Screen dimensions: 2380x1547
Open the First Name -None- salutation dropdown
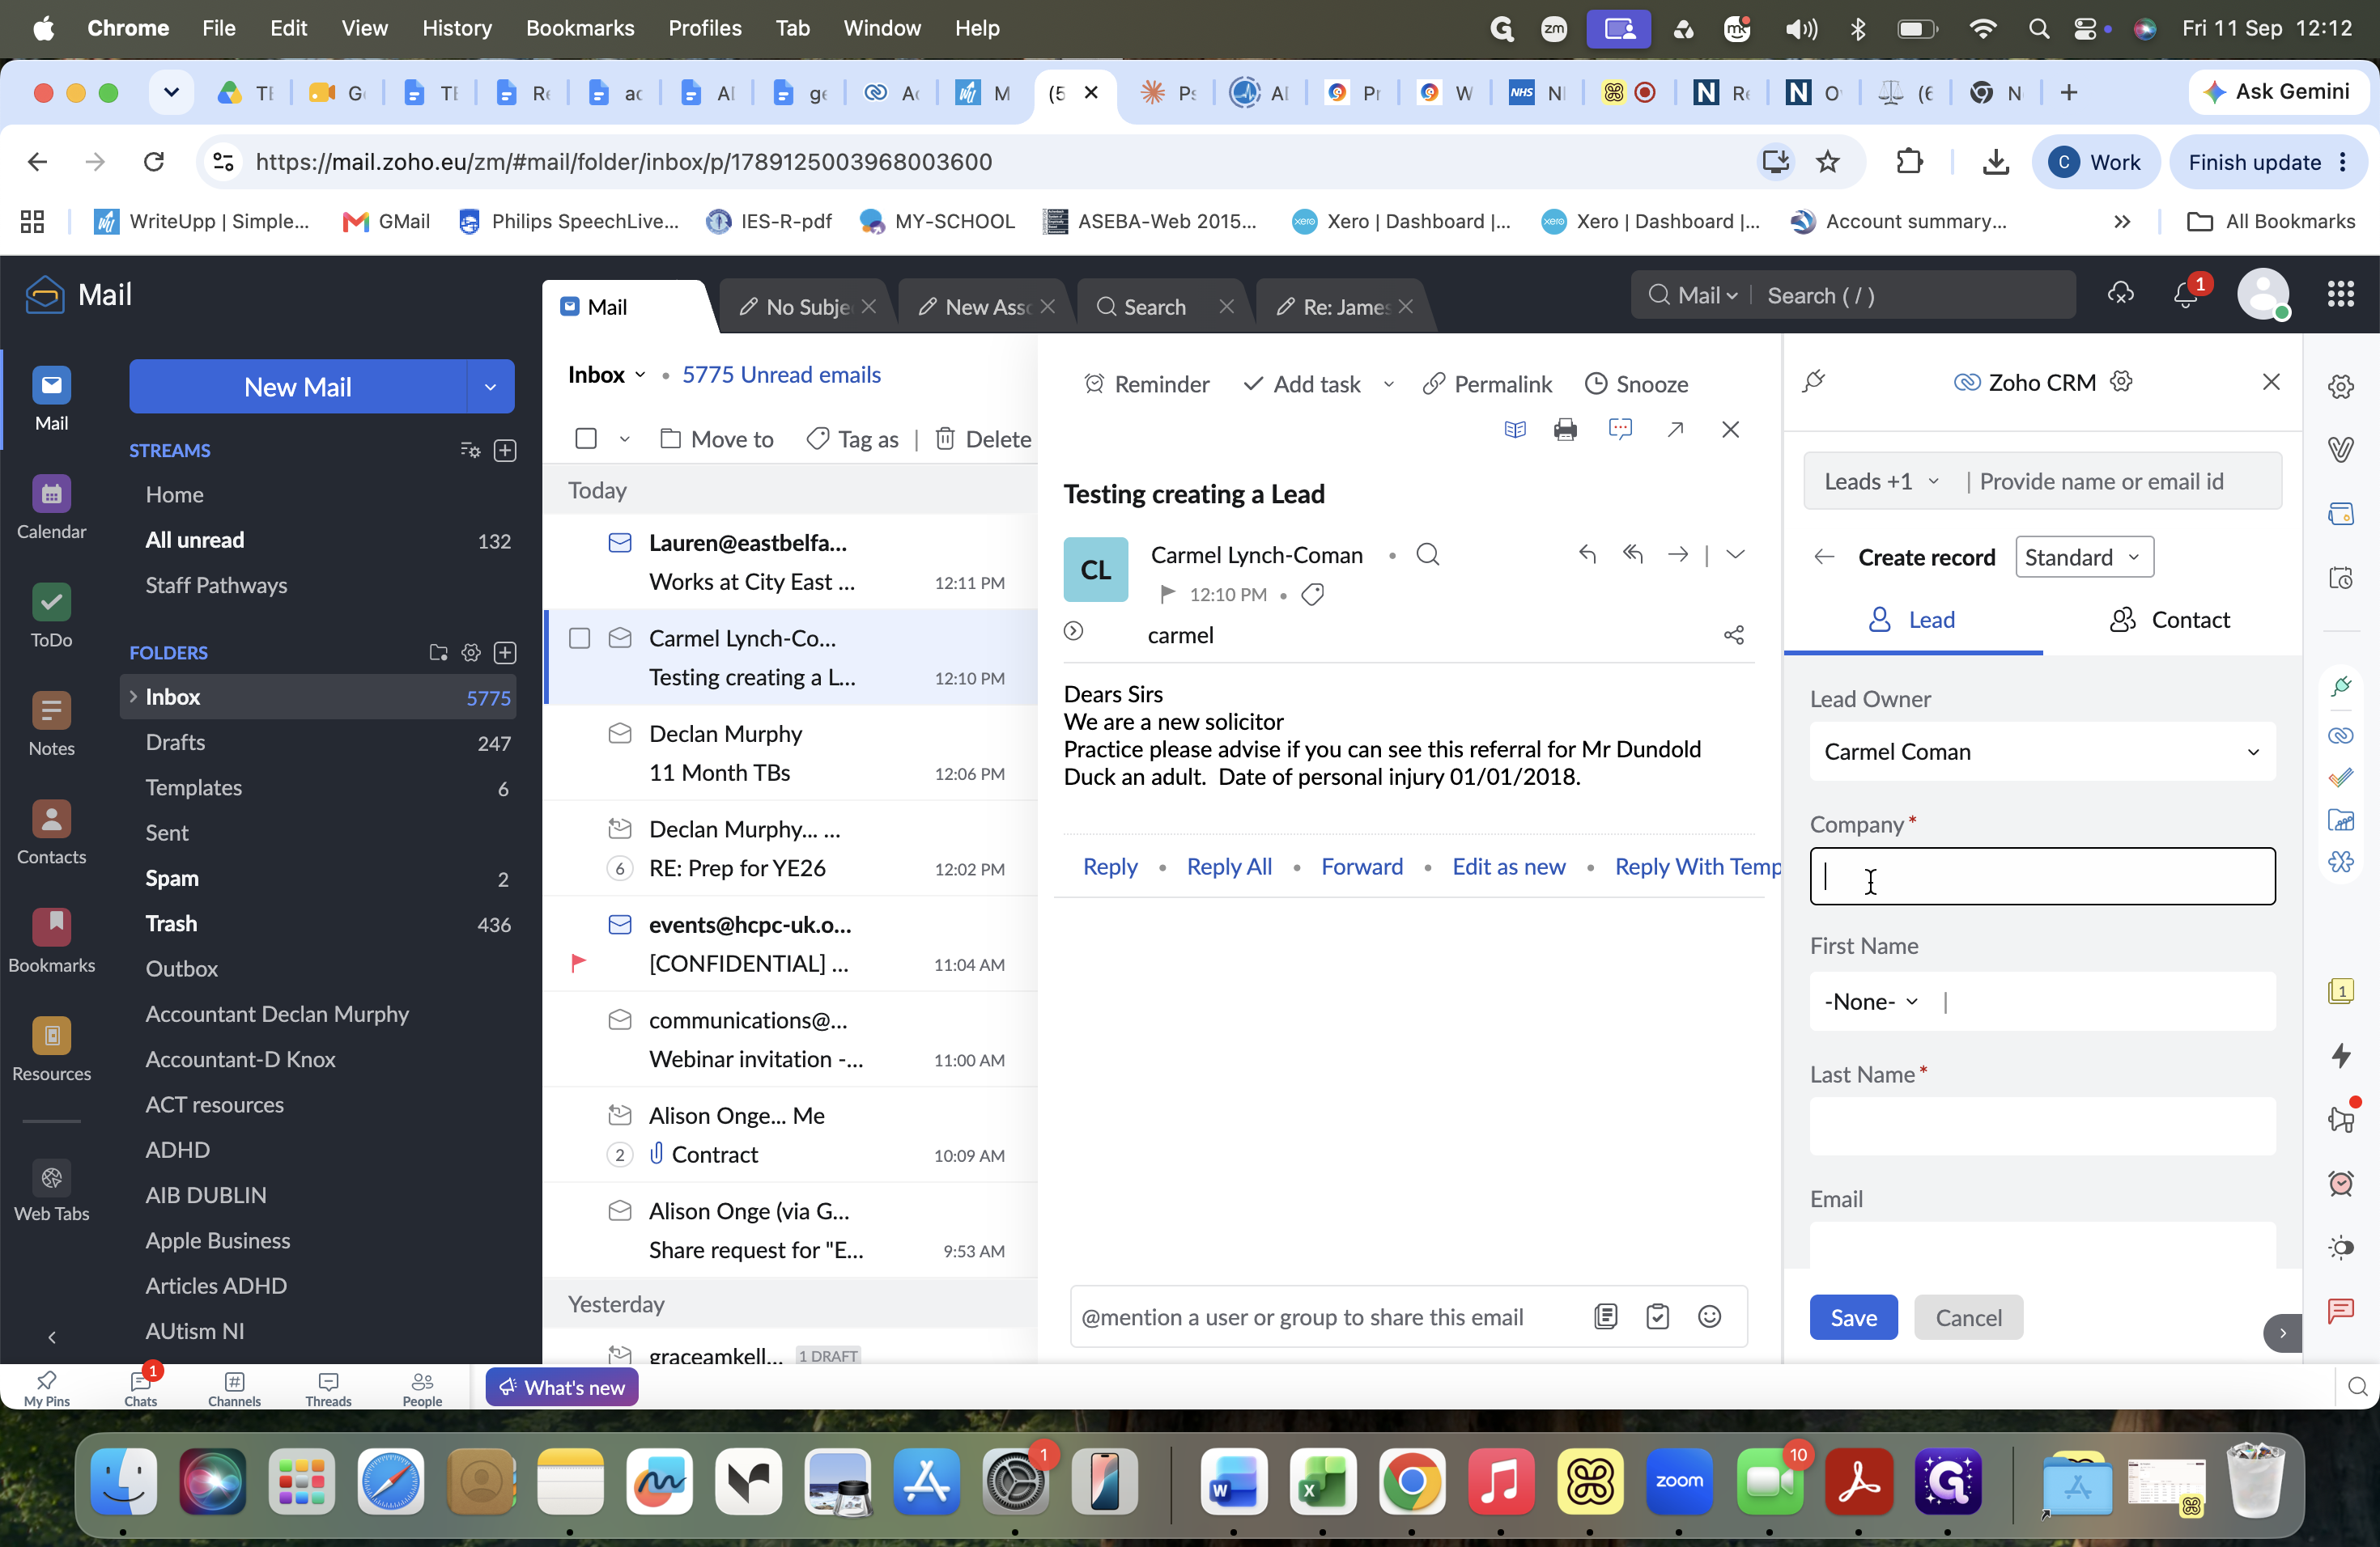pos(1871,1002)
